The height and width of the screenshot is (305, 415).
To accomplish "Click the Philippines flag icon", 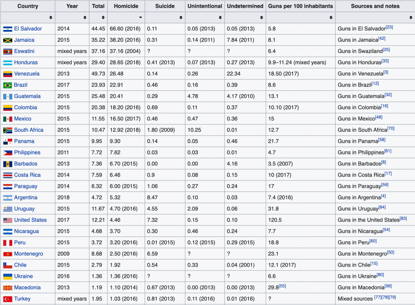I will tap(8, 153).
